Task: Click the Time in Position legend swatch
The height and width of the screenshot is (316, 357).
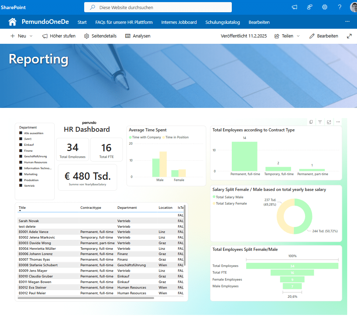Action: pos(163,137)
